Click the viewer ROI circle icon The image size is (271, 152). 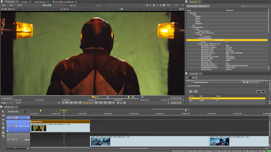click(x=161, y=5)
